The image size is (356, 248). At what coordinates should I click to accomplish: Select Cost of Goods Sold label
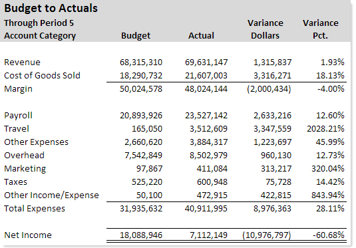[42, 75]
